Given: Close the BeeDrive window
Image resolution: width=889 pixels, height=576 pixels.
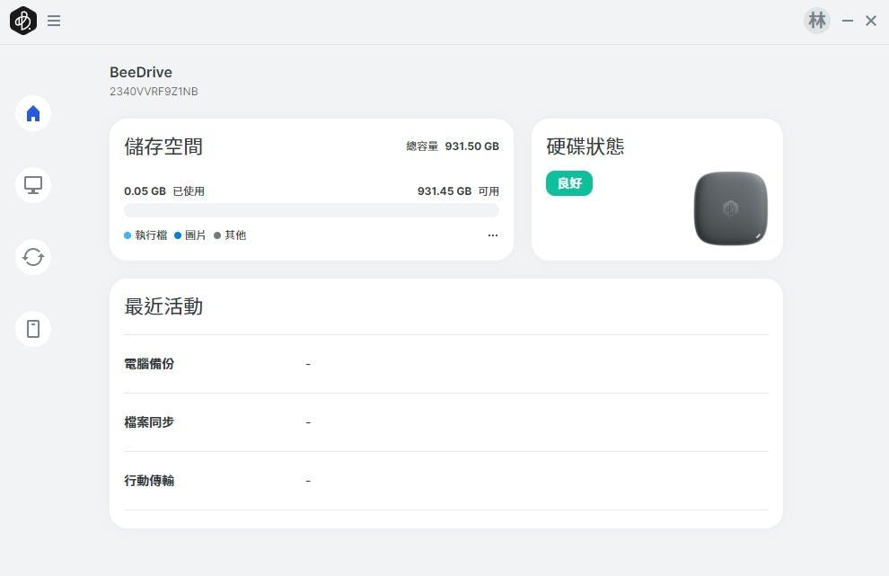Looking at the screenshot, I should [x=871, y=21].
